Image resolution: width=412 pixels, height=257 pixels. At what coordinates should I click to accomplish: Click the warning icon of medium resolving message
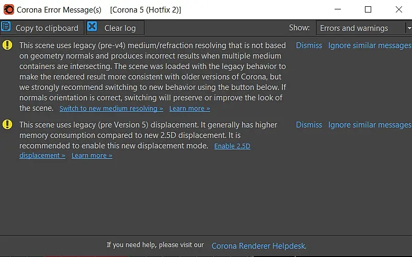[x=7, y=45]
